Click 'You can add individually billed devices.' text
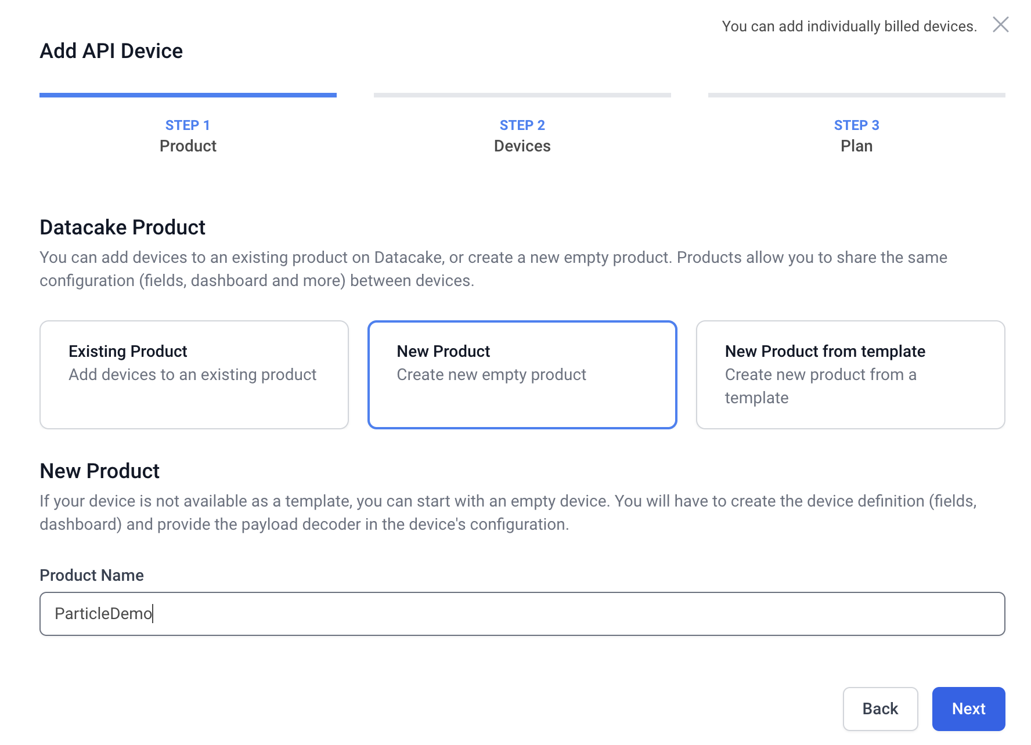Viewport: 1031px width, 745px height. tap(849, 26)
